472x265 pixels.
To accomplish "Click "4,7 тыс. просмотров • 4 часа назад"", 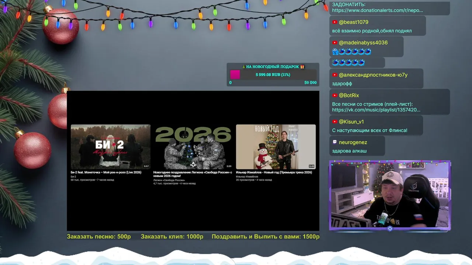I will click(174, 183).
